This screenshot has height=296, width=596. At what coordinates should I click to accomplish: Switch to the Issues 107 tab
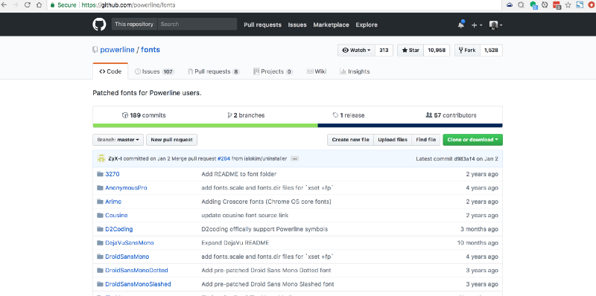pyautogui.click(x=154, y=71)
